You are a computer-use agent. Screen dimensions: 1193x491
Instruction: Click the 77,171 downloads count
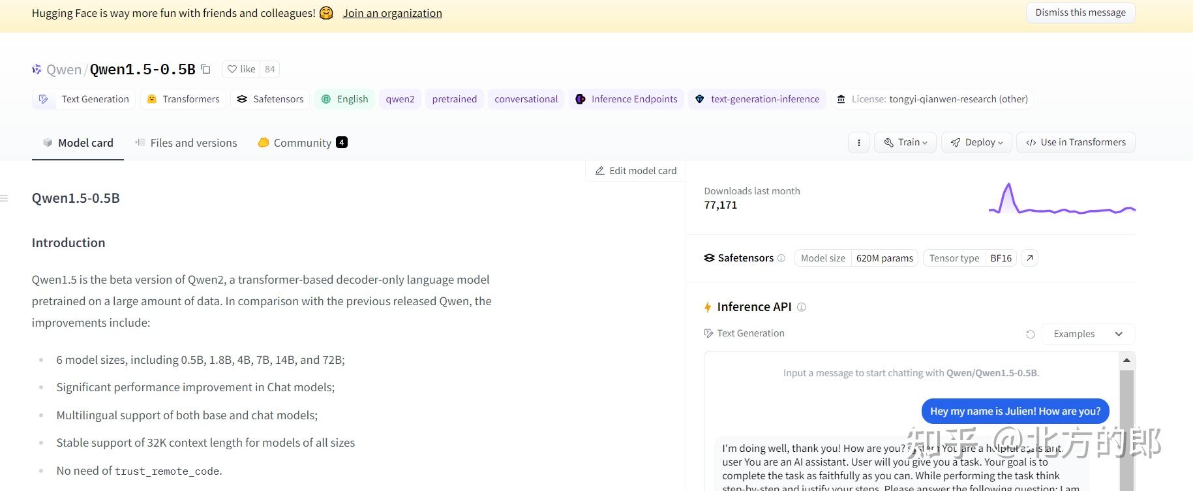[x=721, y=205]
